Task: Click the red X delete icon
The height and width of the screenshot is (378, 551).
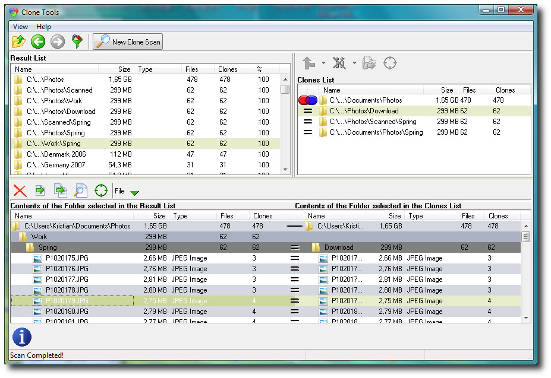Action: (20, 190)
